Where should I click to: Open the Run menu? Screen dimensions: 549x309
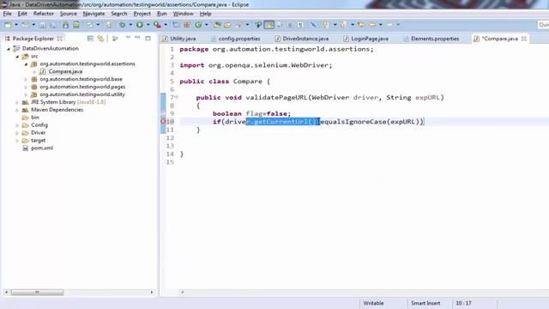tap(162, 14)
